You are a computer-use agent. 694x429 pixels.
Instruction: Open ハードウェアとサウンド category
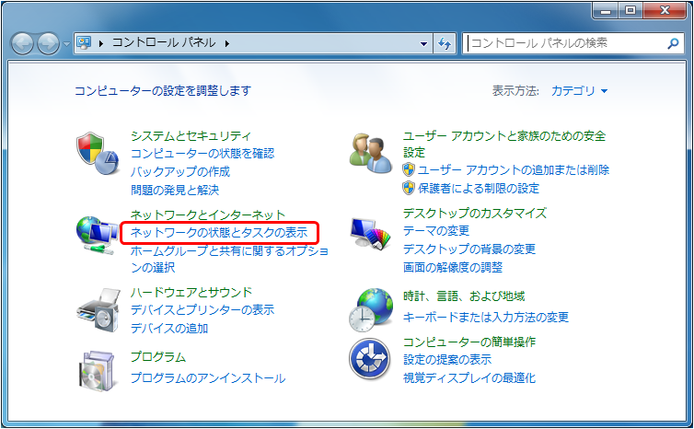[x=191, y=292]
